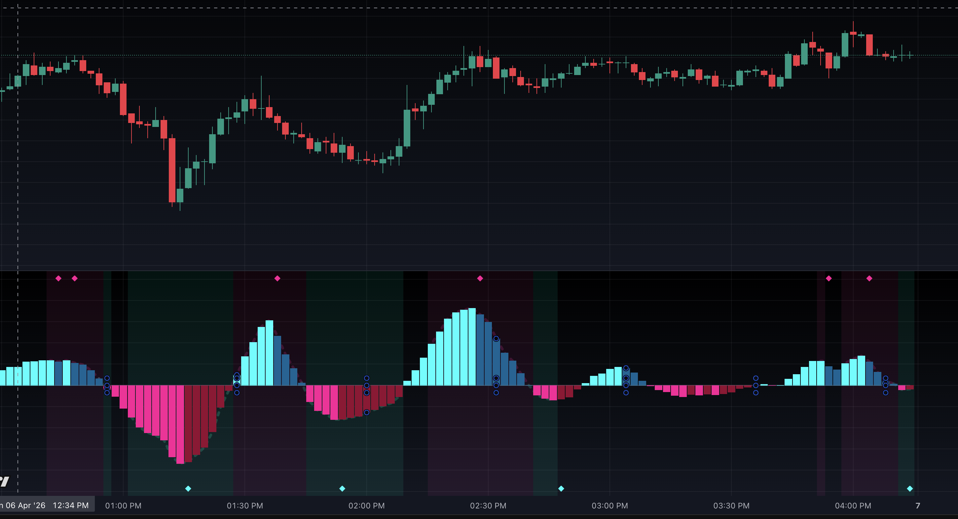Select the 02:00 PM label on the time axis
Screen dimensions: 958x519
pos(366,505)
